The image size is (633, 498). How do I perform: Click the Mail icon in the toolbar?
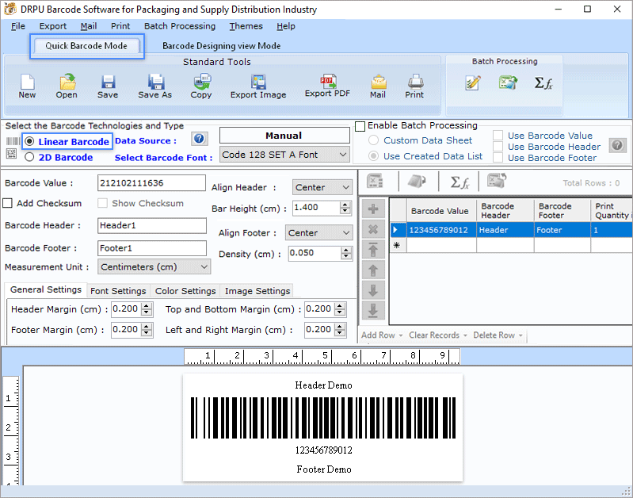[378, 82]
